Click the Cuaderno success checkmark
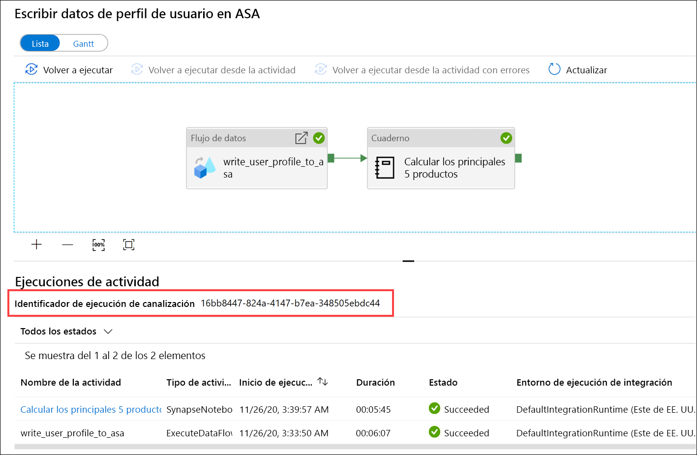 506,138
